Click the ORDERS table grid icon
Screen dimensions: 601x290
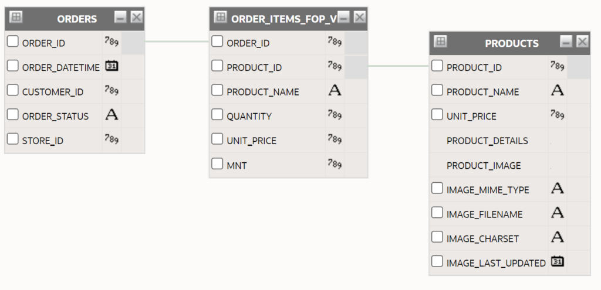pos(16,17)
